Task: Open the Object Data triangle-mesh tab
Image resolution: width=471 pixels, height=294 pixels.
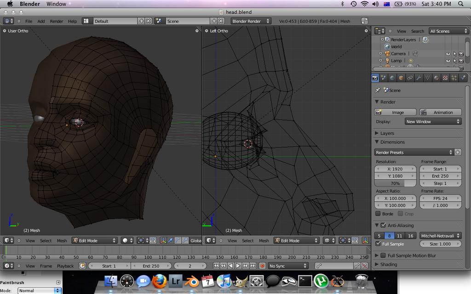Action: coord(427,78)
